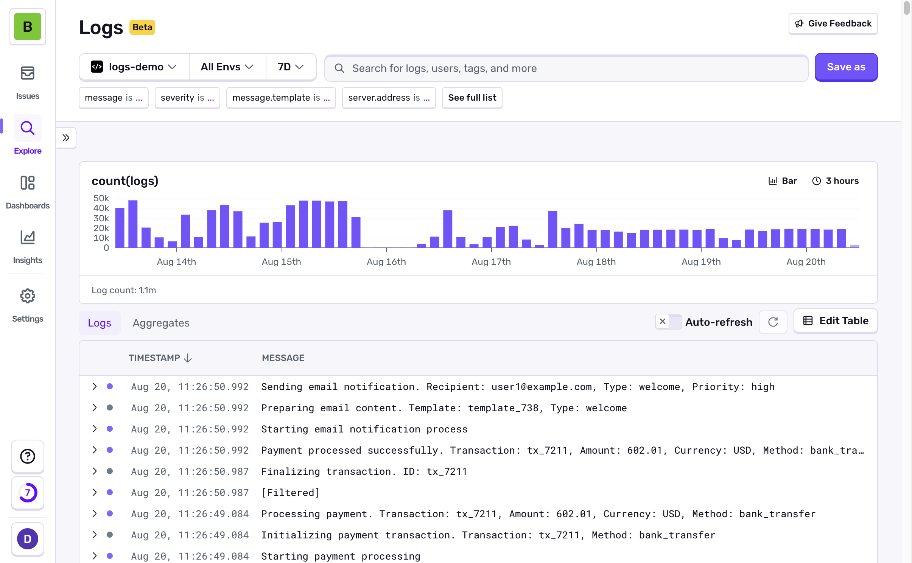912x563 pixels.
Task: Click the help question mark icon
Action: point(27,456)
